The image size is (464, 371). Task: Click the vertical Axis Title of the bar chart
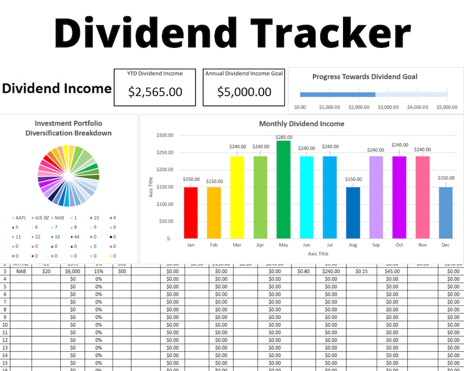click(151, 187)
